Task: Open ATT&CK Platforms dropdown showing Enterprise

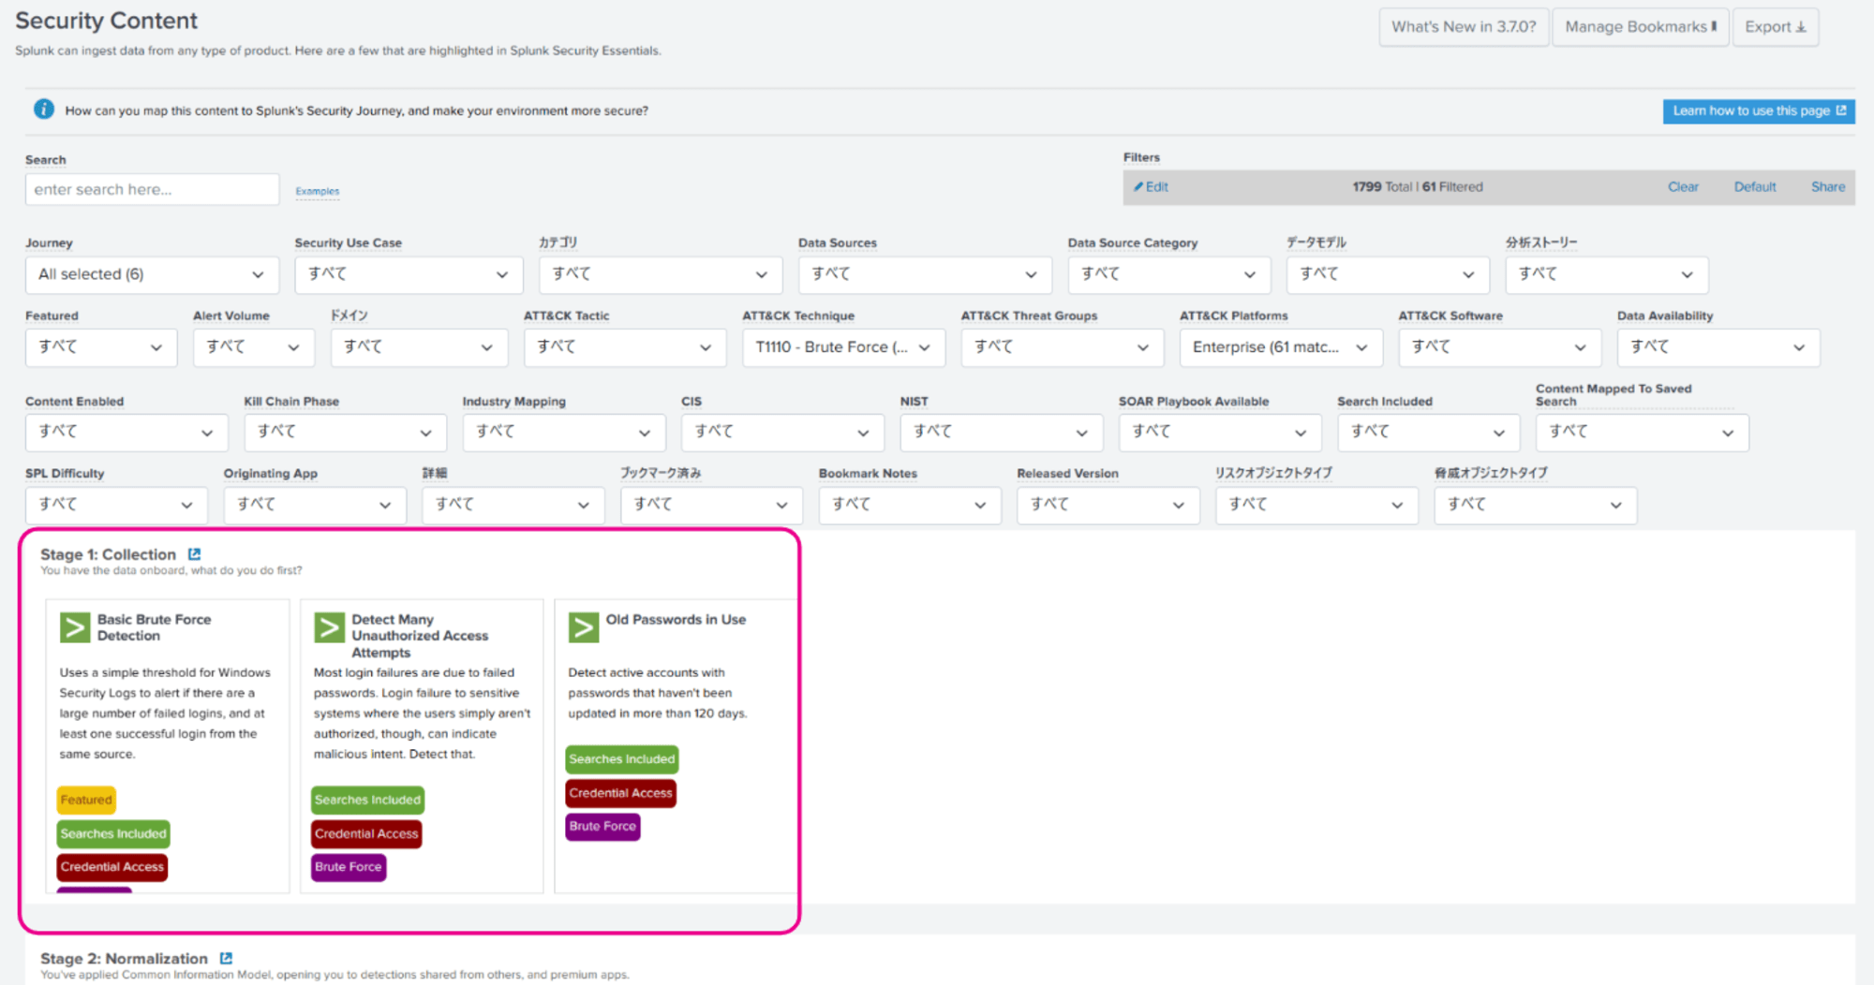Action: click(x=1281, y=347)
